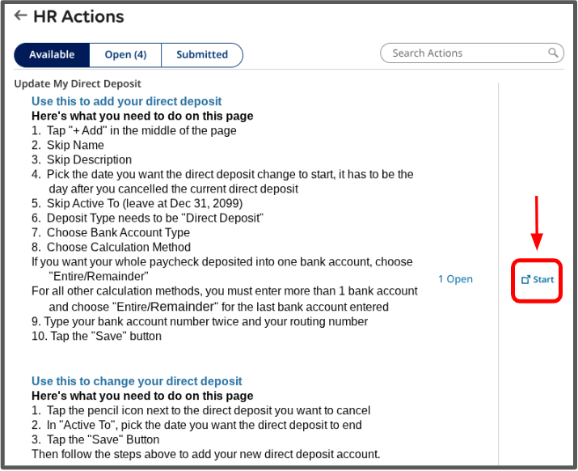Select "Use this to change your direct deposit" heading
The image size is (578, 471).
(x=137, y=381)
